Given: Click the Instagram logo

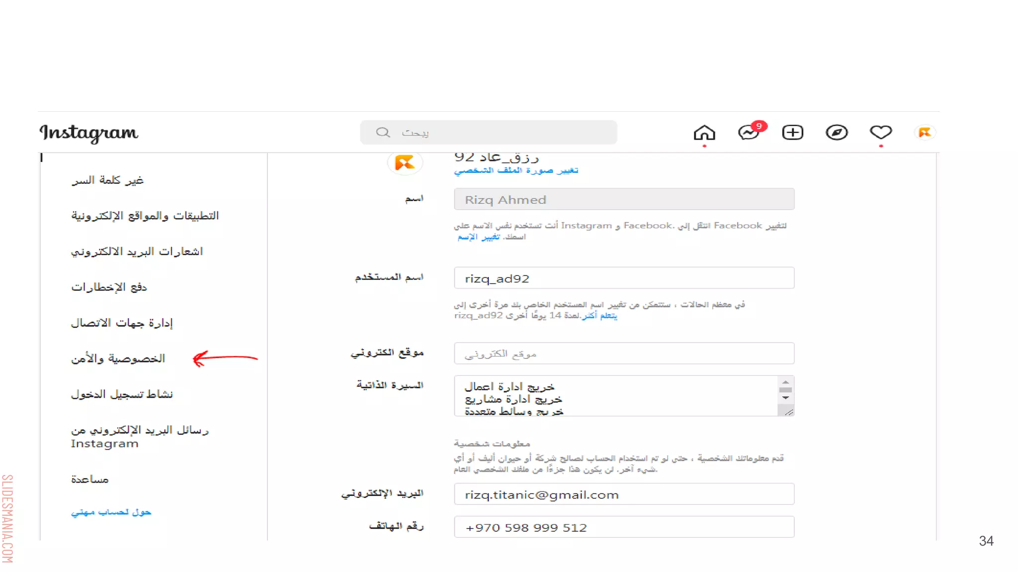Looking at the screenshot, I should point(89,133).
